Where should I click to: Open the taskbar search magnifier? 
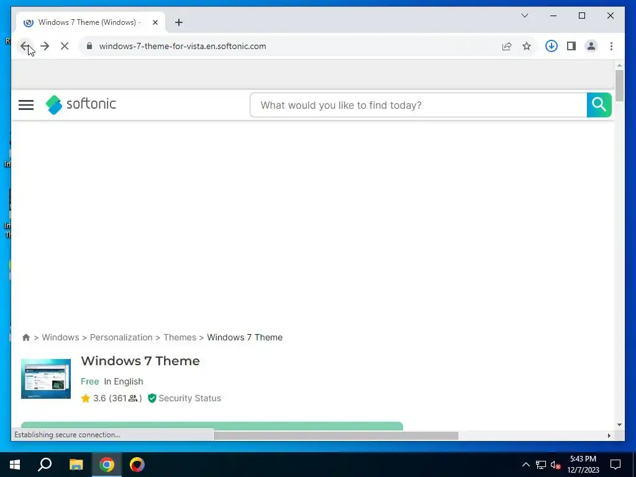coord(45,465)
